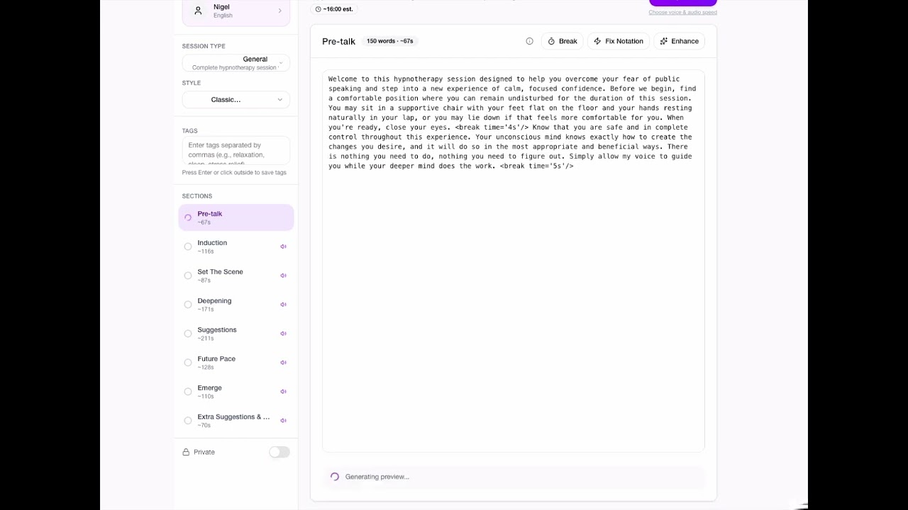Screen dimensions: 908x510
Task: Play audio preview for Induction section
Action: coord(283,246)
